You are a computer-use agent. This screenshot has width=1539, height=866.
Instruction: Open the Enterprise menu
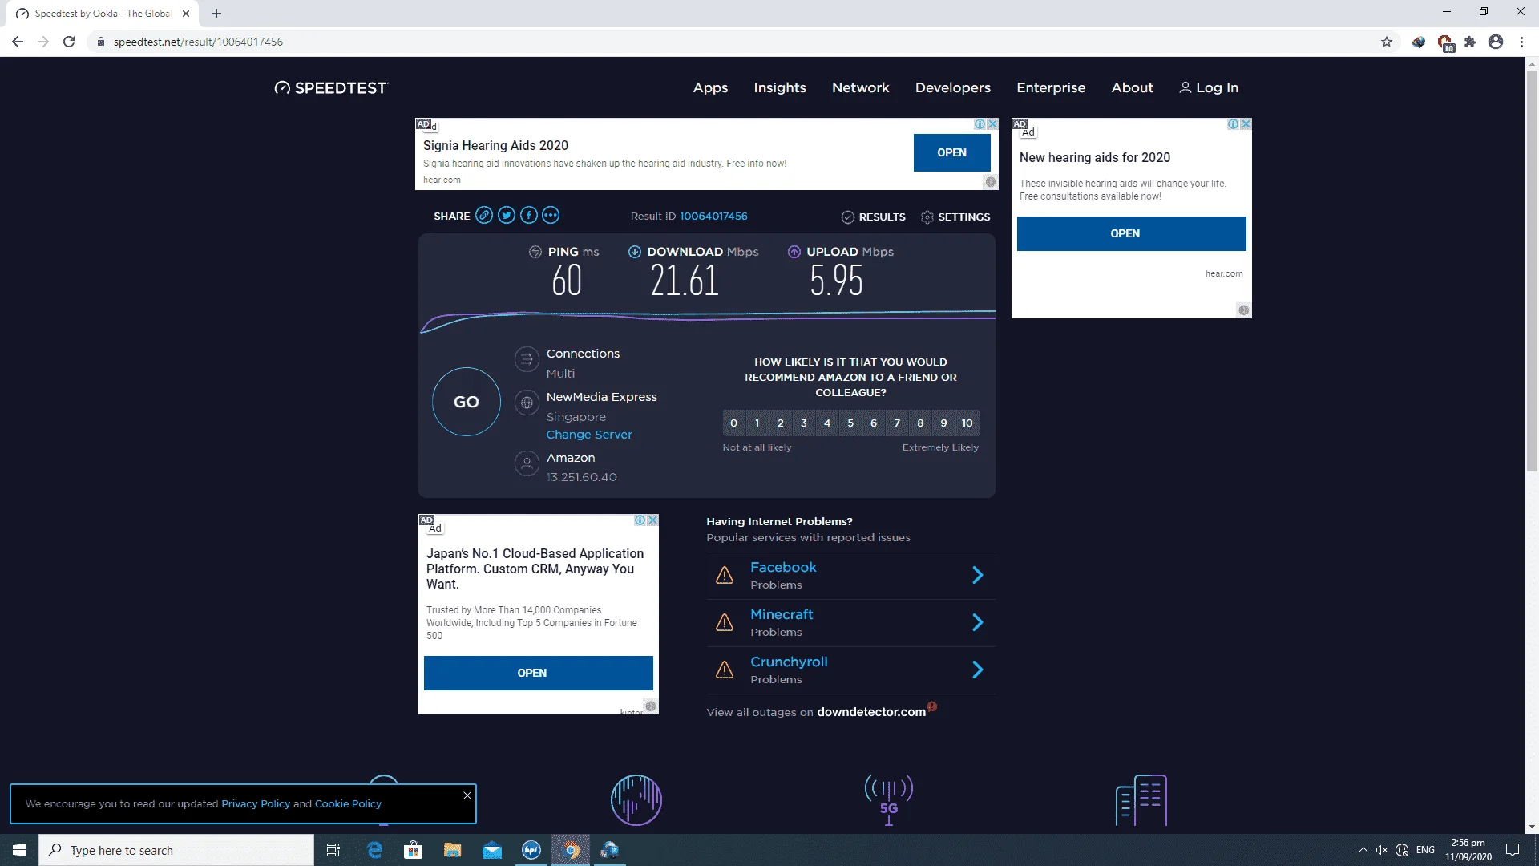pos(1051,87)
